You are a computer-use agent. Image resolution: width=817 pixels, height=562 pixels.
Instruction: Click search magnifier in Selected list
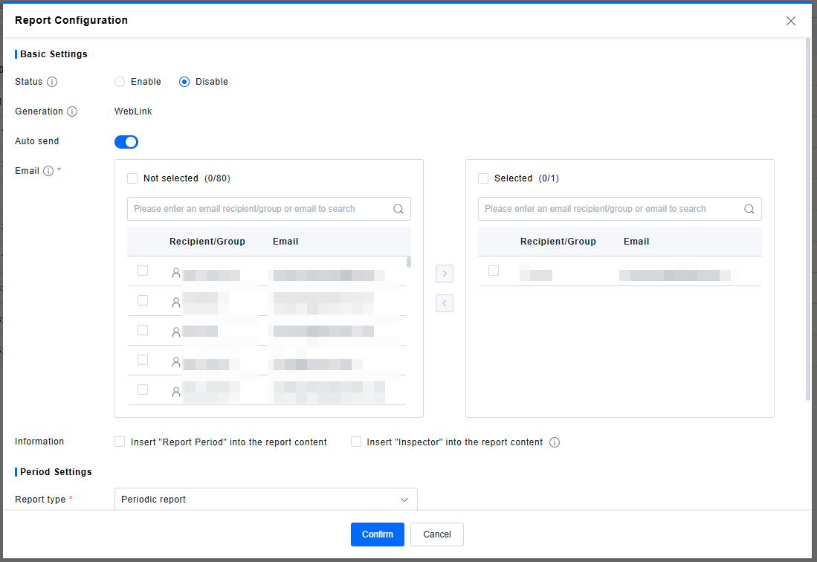pos(749,209)
